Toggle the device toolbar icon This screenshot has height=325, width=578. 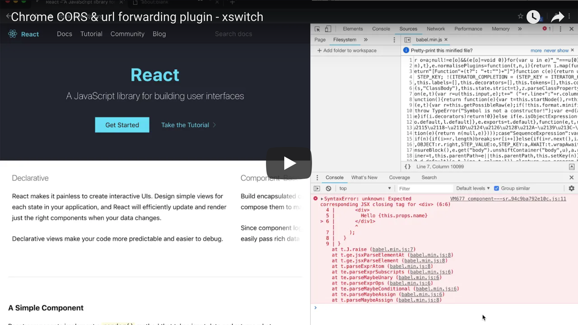pos(328,29)
